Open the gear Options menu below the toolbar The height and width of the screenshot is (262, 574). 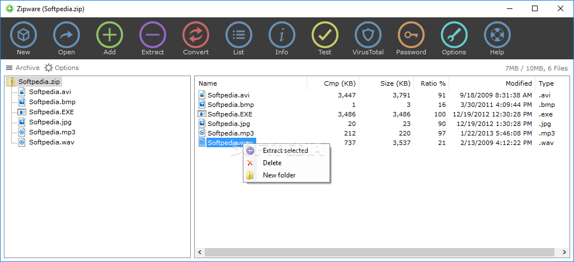tap(62, 68)
